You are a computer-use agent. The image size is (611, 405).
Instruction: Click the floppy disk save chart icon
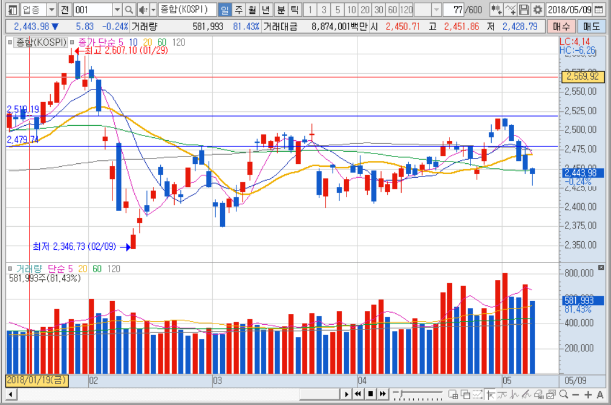[x=524, y=9]
